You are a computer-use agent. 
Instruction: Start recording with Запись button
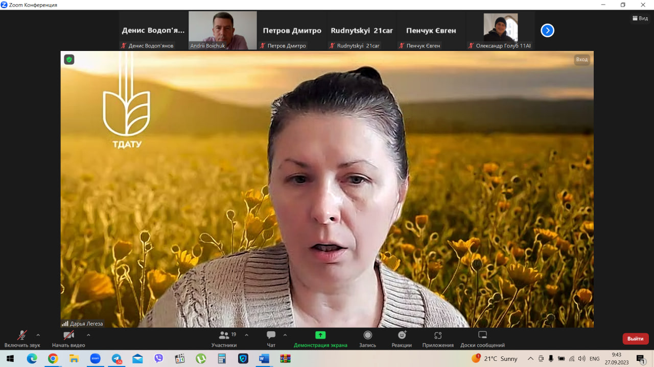(367, 339)
